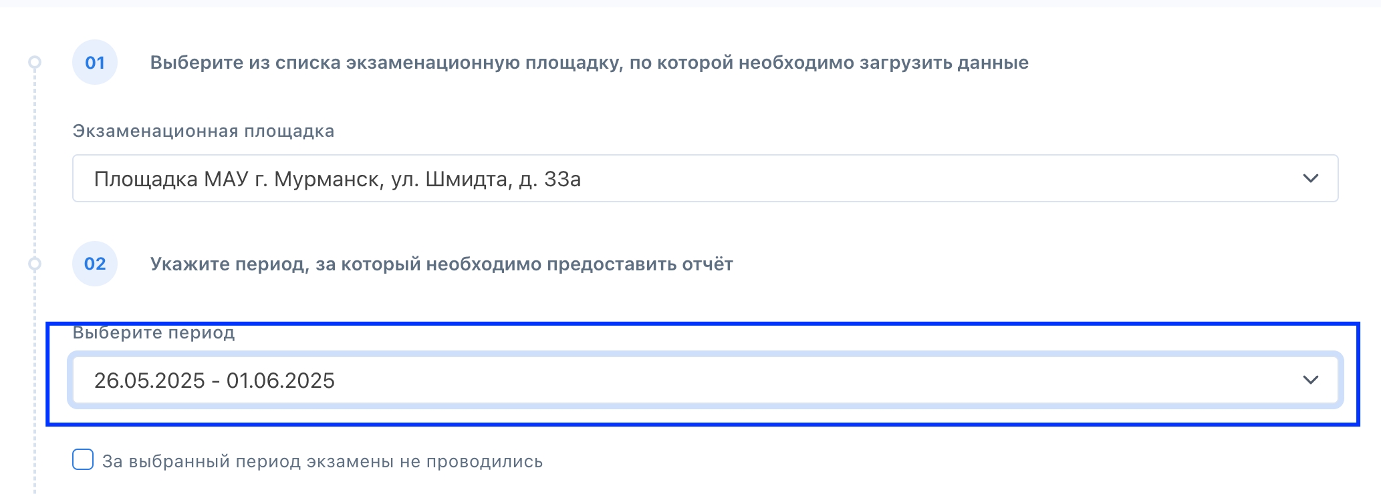
Task: Click the end date "01.06.2025" text
Action: [x=281, y=381]
